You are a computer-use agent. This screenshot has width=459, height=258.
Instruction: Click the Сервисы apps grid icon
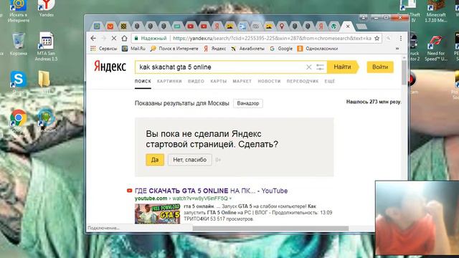[x=93, y=49]
